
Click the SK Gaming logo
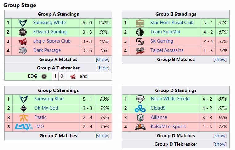(140, 41)
